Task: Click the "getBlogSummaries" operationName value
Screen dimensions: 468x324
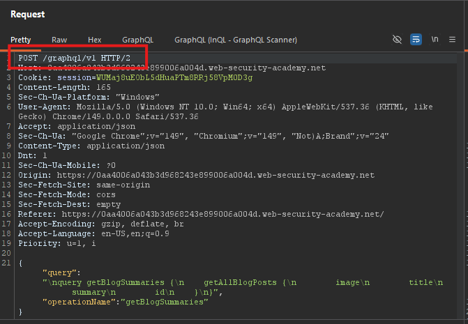Action: (165, 302)
